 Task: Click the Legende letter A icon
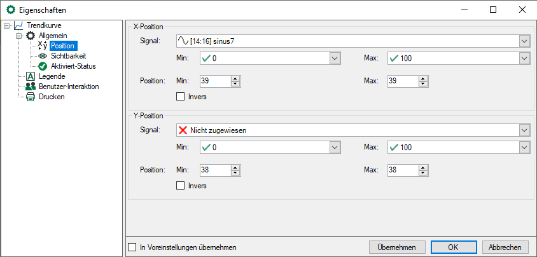pyautogui.click(x=31, y=76)
